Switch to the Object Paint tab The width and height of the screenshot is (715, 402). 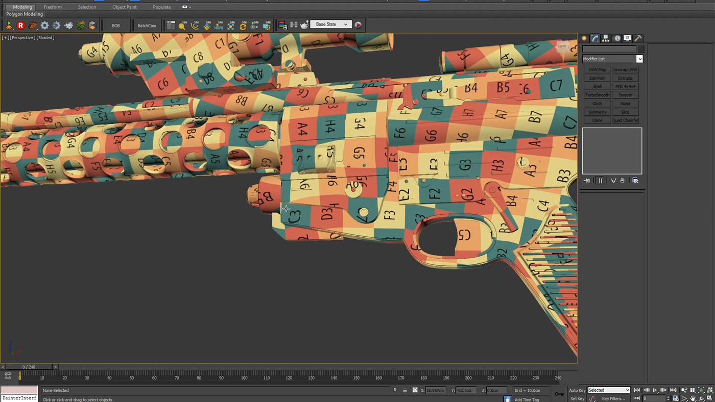pos(125,7)
